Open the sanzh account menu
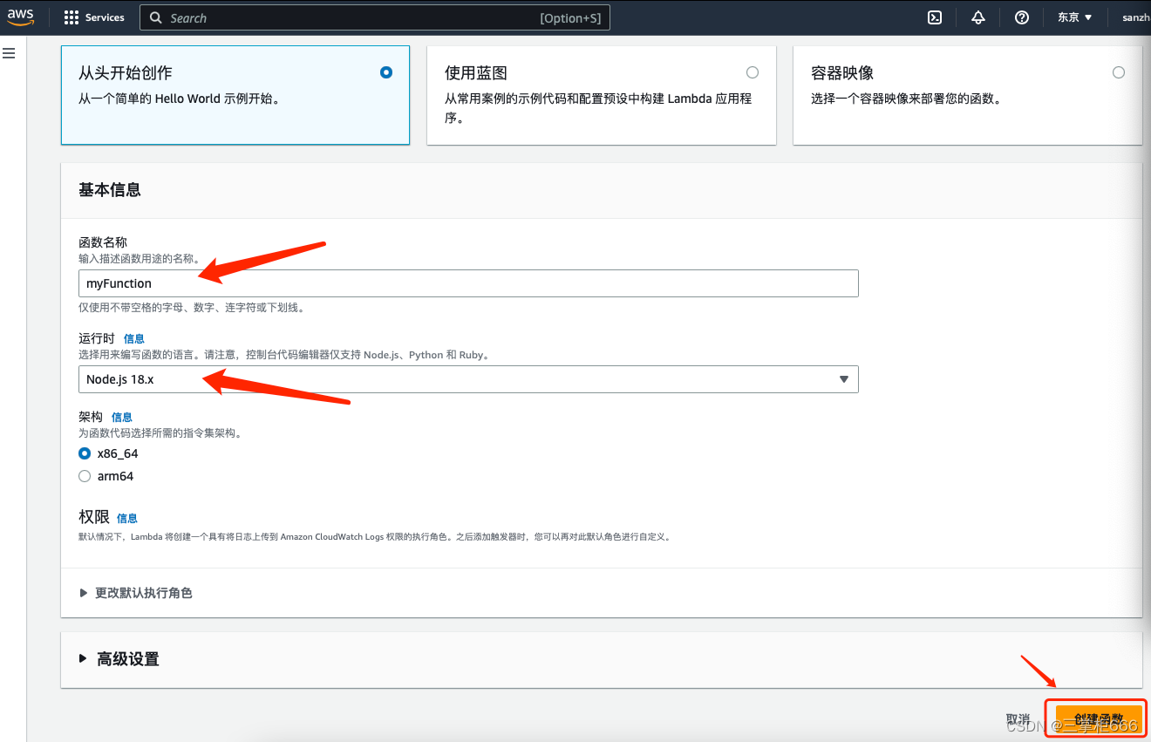Viewport: 1151px width, 742px height. coord(1136,17)
